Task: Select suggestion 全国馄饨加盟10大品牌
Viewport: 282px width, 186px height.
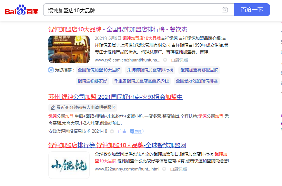Action: (x=99, y=70)
